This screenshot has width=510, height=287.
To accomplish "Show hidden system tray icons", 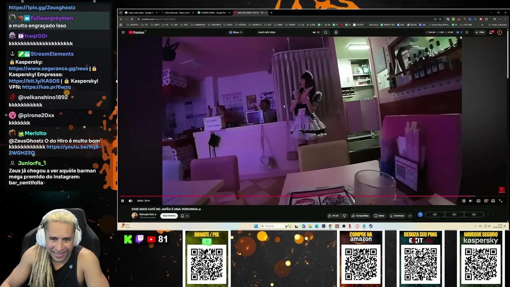I will point(476,226).
